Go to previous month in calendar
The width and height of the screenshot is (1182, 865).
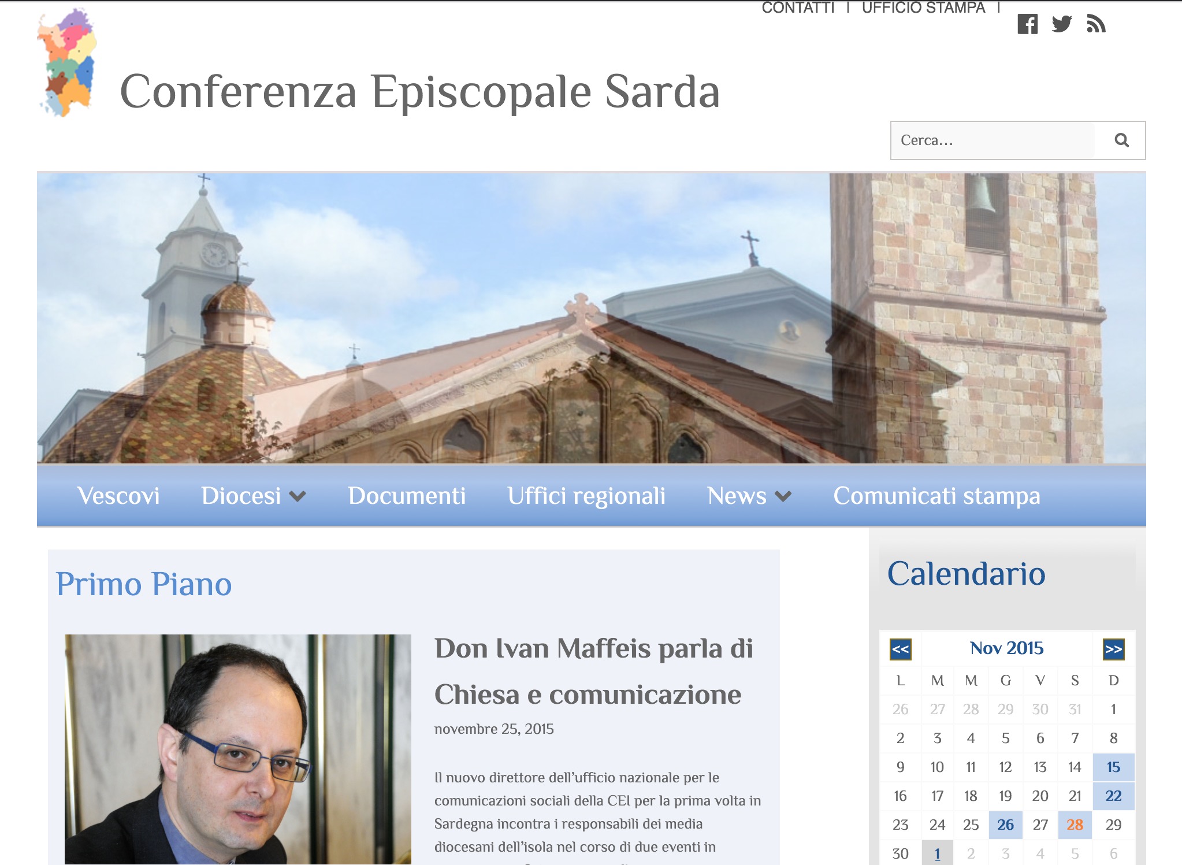(900, 649)
